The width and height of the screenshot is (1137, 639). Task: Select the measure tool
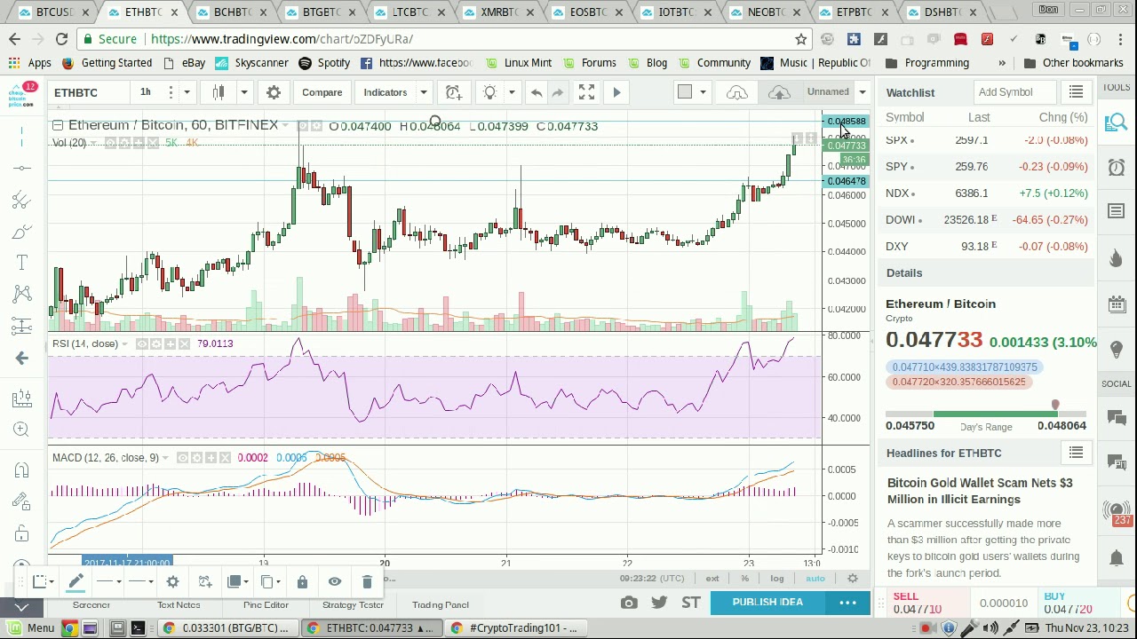click(x=22, y=398)
